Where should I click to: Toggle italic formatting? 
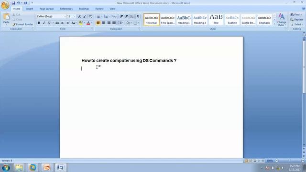pos(44,23)
